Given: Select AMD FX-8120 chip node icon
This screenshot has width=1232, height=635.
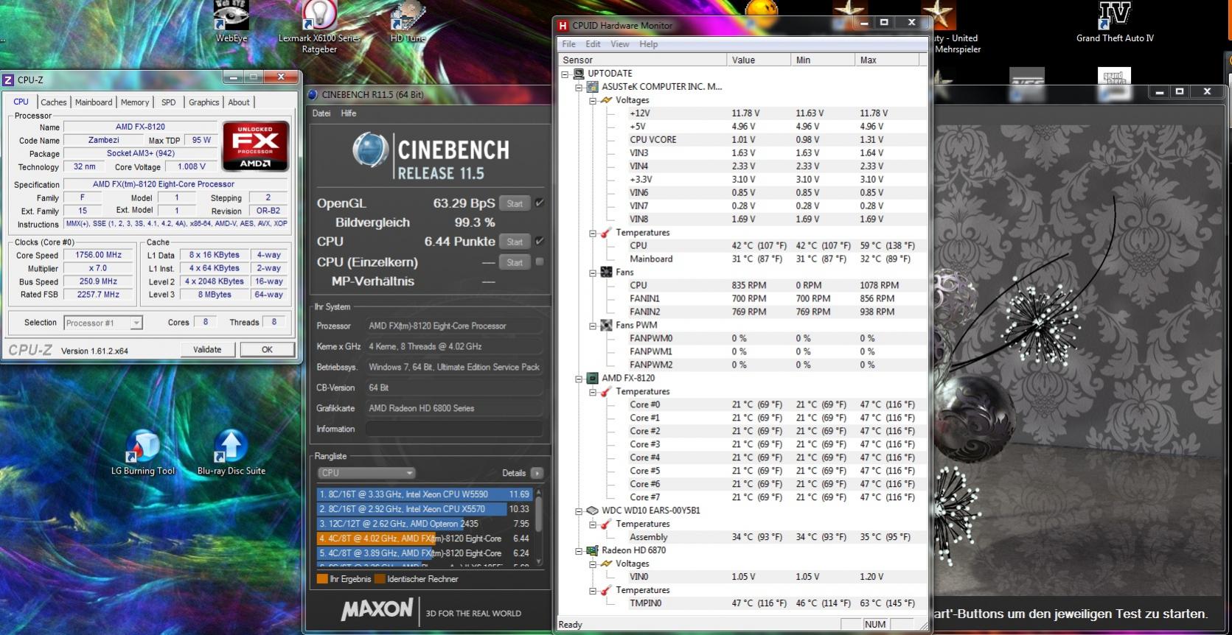Looking at the screenshot, I should pyautogui.click(x=592, y=379).
